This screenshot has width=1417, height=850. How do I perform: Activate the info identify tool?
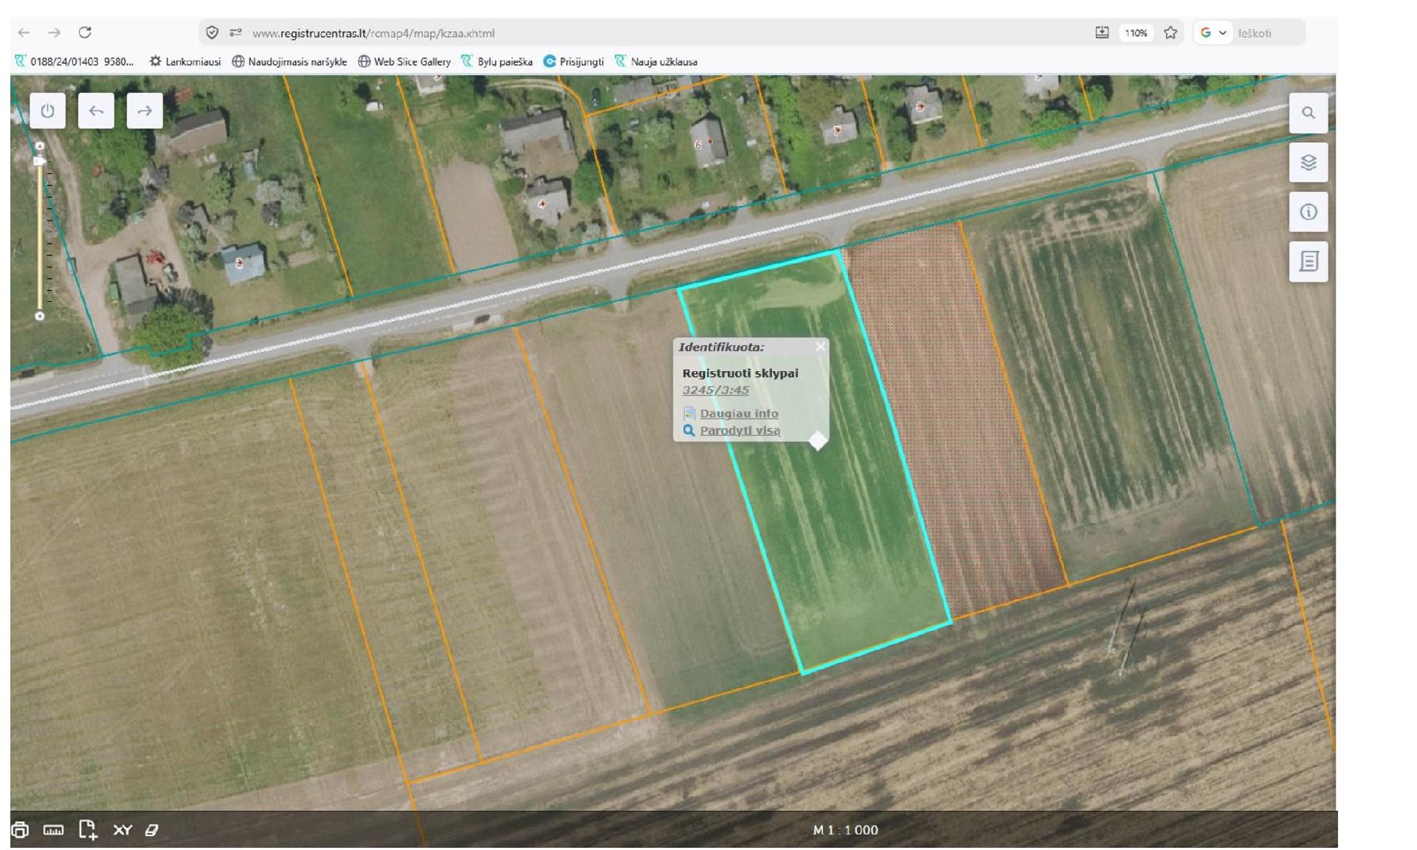pos(1308,212)
